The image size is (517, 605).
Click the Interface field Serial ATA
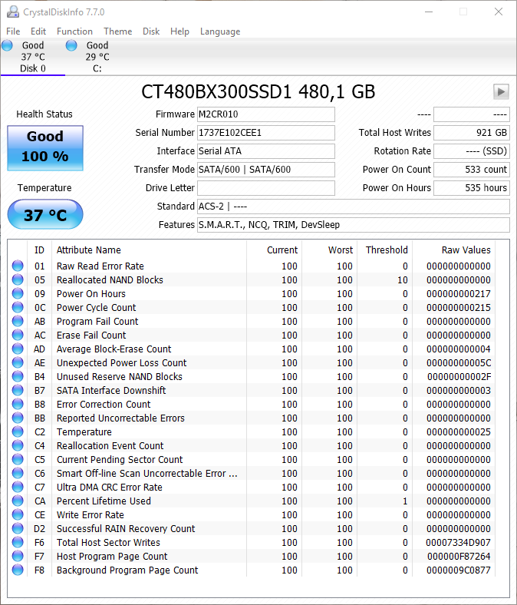(x=266, y=150)
